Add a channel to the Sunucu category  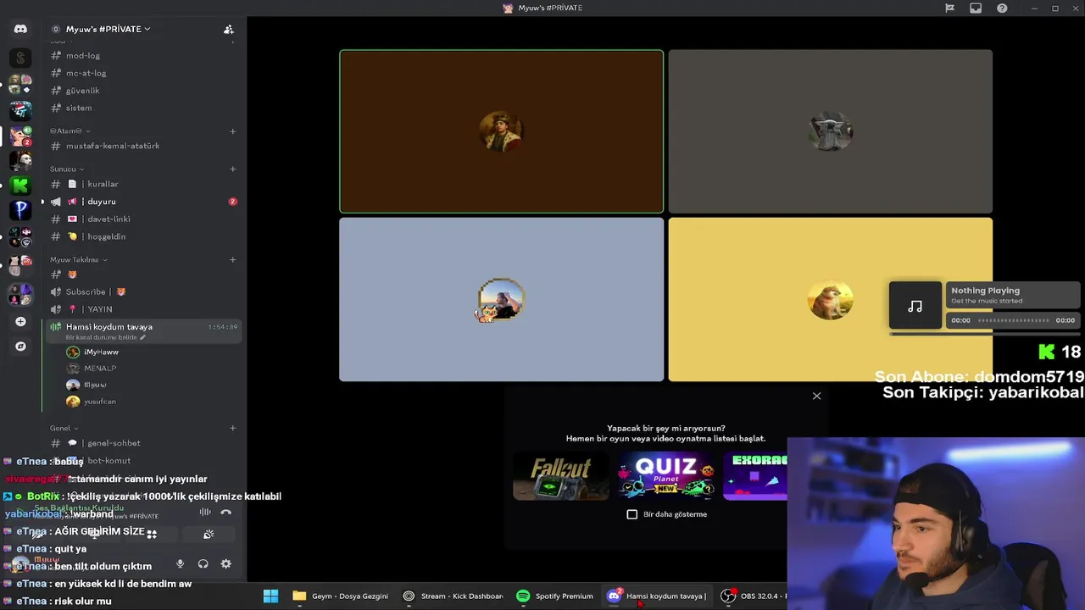point(233,169)
